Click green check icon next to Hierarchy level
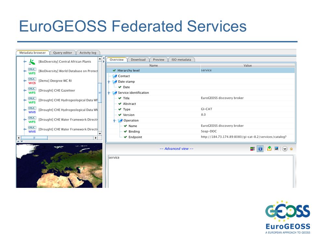 click(114, 71)
